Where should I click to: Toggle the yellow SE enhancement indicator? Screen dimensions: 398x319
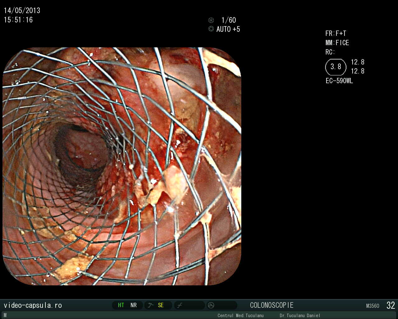click(x=160, y=305)
